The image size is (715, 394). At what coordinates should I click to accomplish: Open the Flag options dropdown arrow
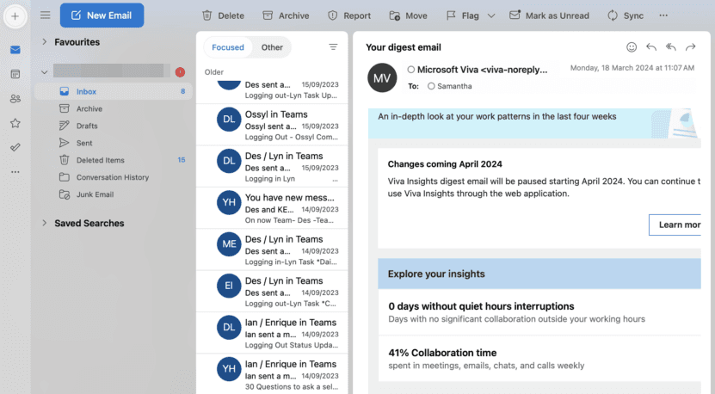(491, 15)
